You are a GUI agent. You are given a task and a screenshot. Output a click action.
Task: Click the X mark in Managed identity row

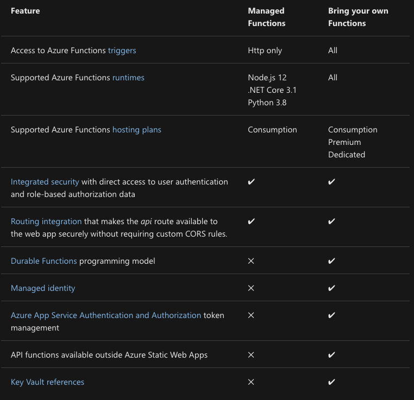[251, 288]
